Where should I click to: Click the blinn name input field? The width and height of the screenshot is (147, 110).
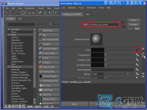click(x=104, y=25)
